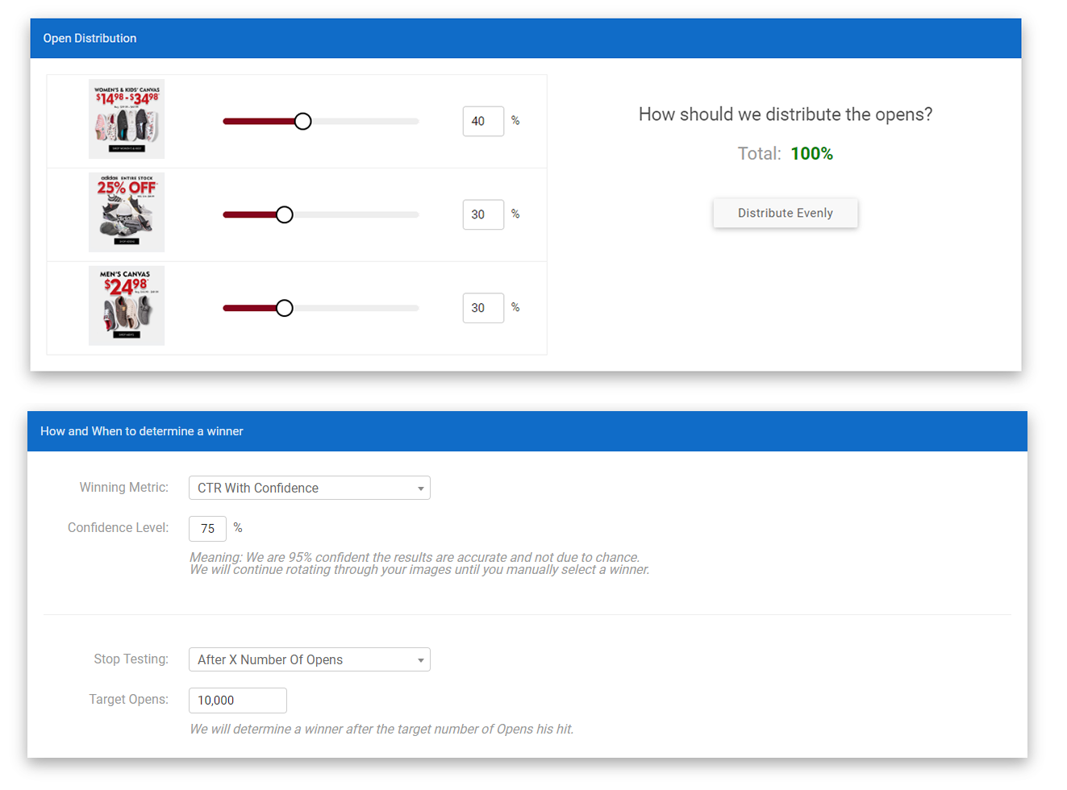The height and width of the screenshot is (790, 1067).
Task: Select the Adidas 25% Off thumbnail
Action: click(127, 212)
